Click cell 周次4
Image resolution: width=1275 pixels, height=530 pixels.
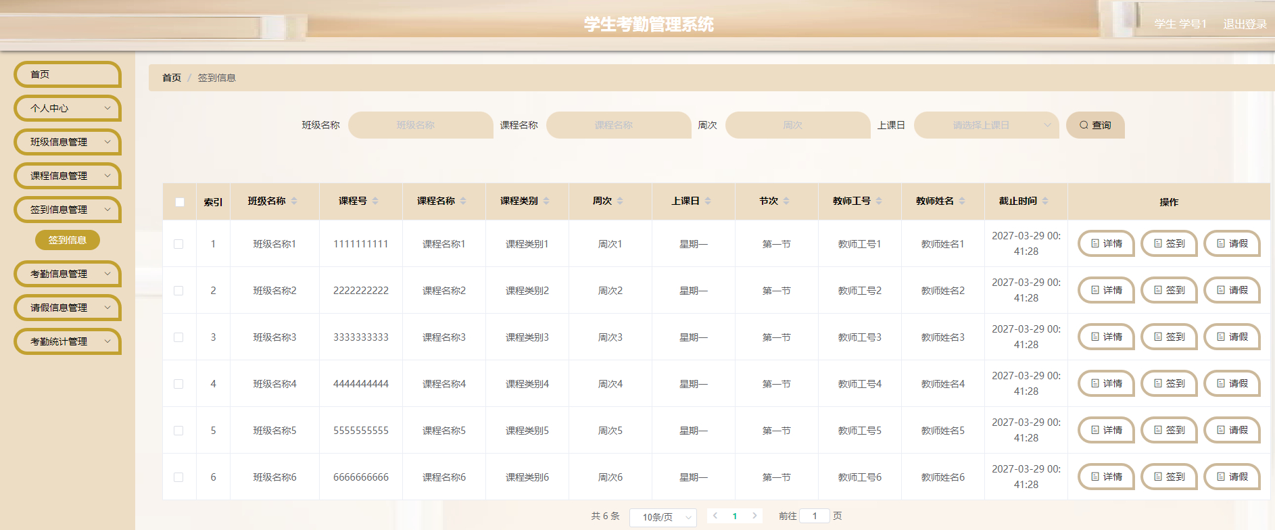tap(610, 384)
